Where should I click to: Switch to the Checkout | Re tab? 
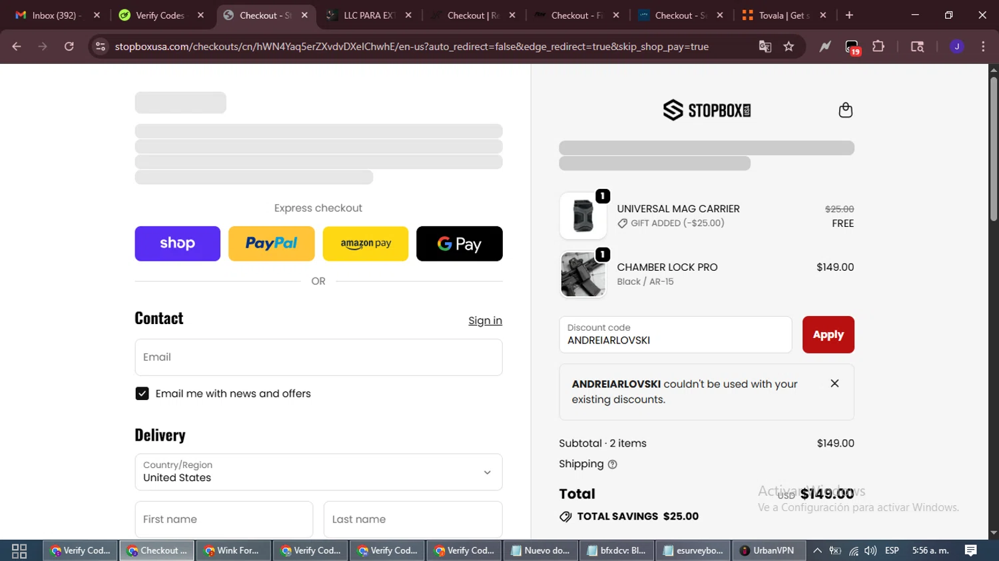[472, 15]
